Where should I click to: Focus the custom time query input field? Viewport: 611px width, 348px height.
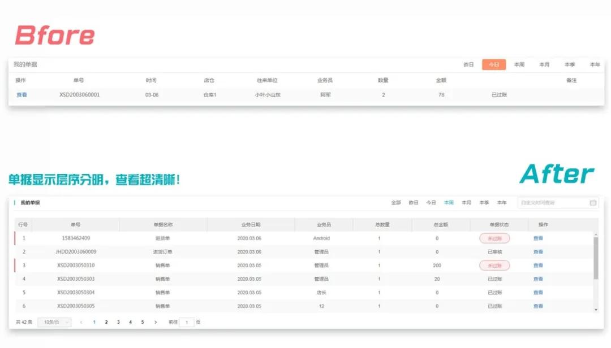point(552,202)
